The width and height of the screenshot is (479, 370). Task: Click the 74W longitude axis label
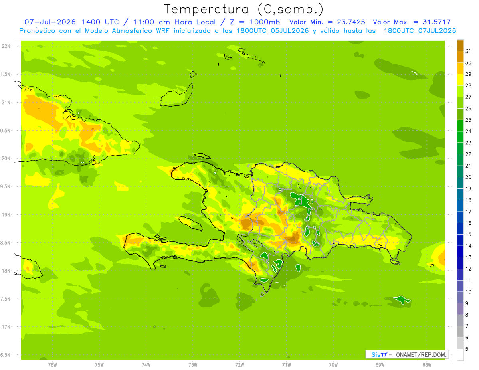tap(146, 364)
